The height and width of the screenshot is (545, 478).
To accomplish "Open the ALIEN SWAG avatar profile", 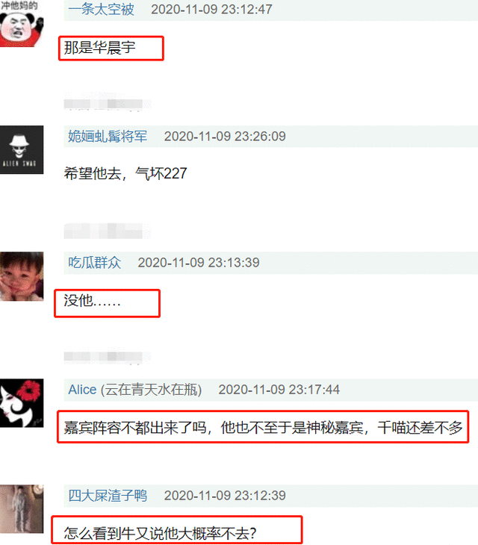I will 22,150.
